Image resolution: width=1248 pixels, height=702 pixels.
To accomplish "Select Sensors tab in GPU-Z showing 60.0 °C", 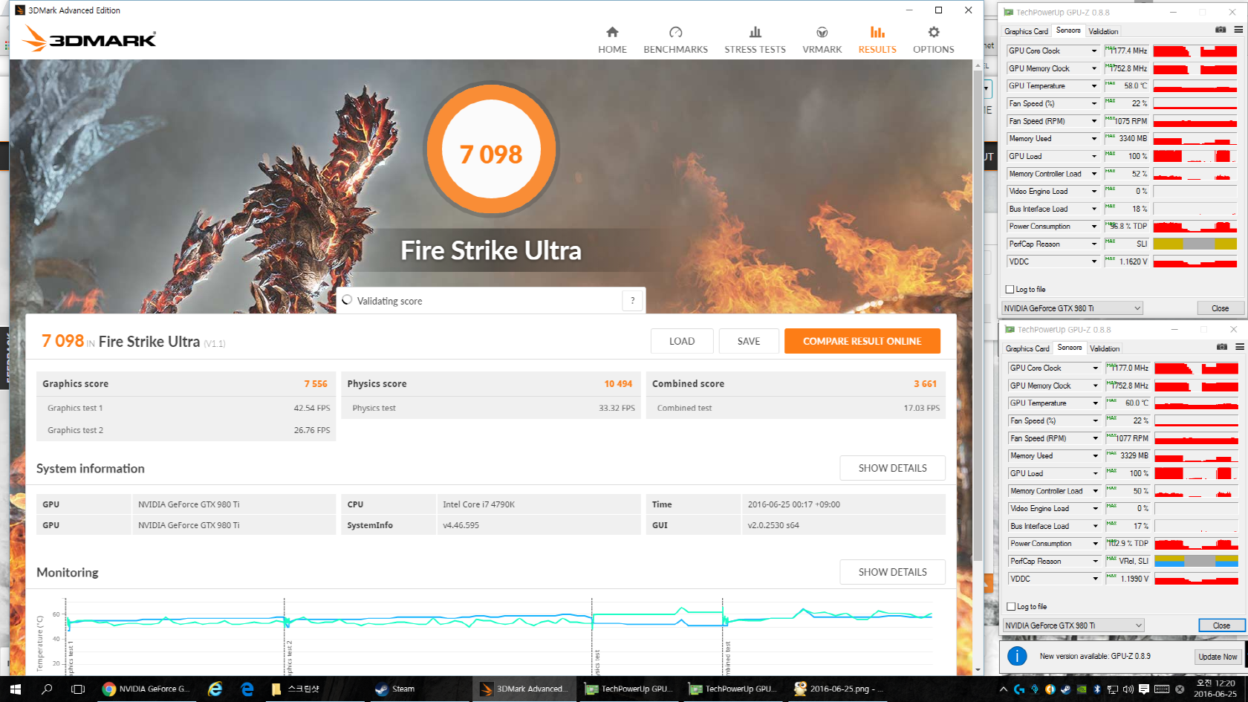I will click(1069, 348).
